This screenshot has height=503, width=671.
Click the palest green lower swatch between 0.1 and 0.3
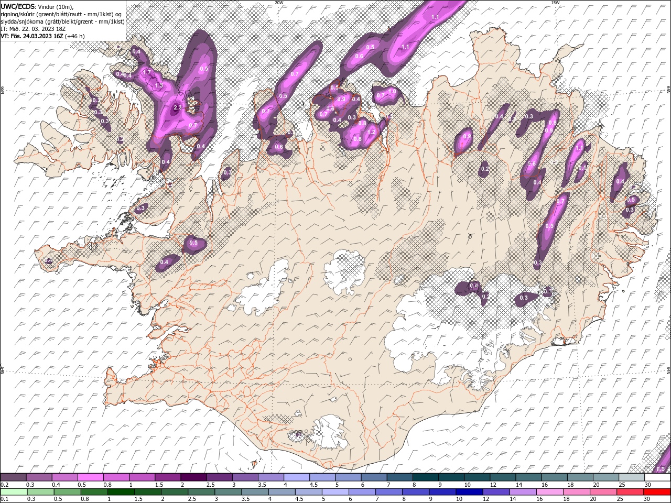(x=14, y=491)
